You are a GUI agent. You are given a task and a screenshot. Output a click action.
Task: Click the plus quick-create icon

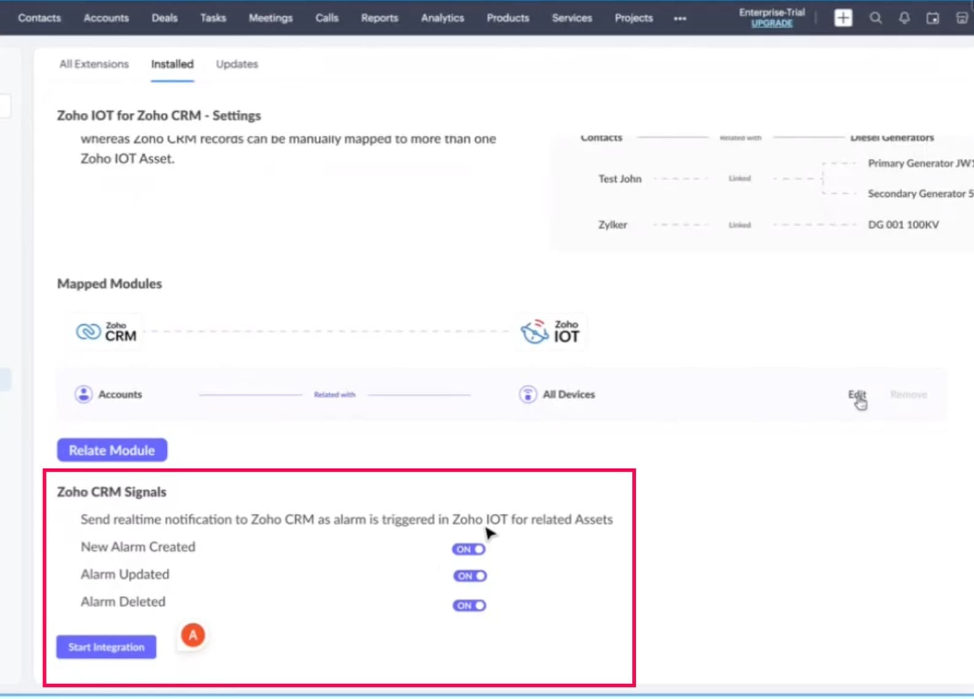pyautogui.click(x=843, y=18)
